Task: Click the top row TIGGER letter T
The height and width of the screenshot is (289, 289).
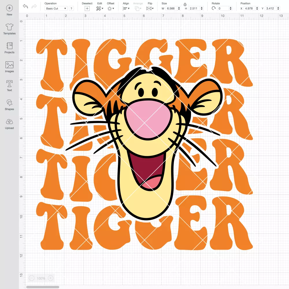Action: pos(52,64)
